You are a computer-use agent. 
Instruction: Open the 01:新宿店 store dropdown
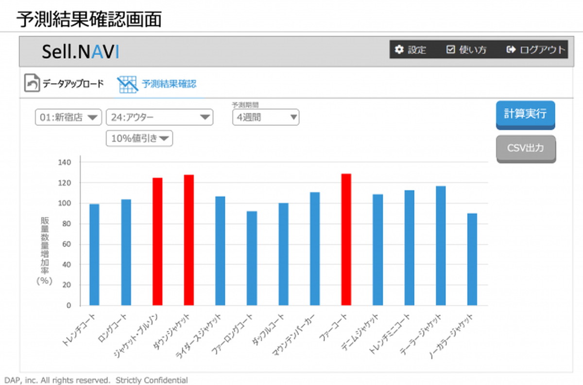[x=68, y=117]
